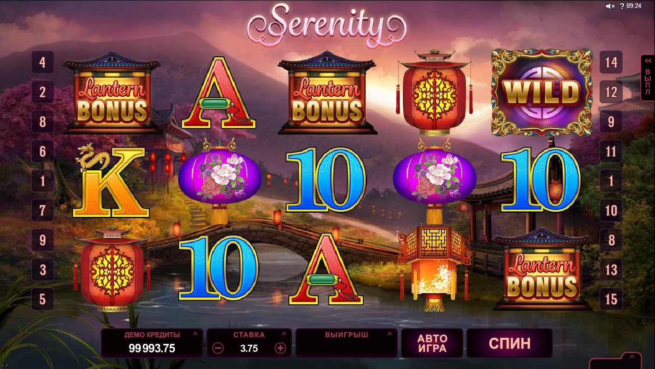Screen dimensions: 655x369
Task: Select payline number 4 on left
Action: (x=42, y=62)
